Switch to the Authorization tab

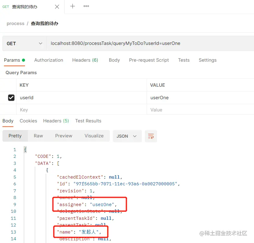coord(48,60)
